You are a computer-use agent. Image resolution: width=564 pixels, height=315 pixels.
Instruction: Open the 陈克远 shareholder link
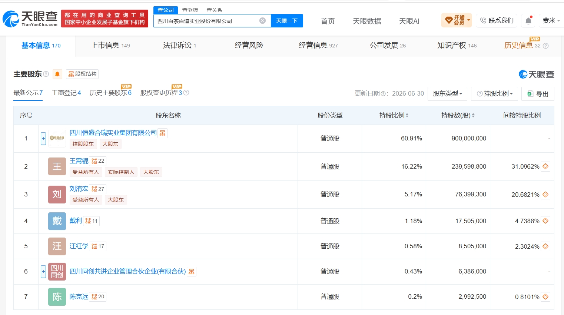79,296
